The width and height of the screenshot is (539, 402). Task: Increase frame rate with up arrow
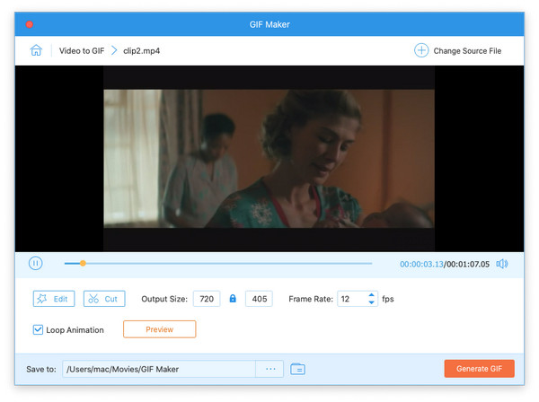click(x=371, y=295)
